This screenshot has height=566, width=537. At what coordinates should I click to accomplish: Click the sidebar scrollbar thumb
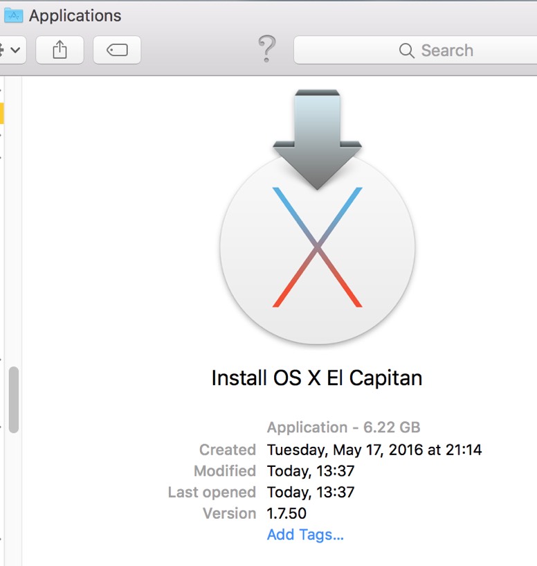(14, 400)
